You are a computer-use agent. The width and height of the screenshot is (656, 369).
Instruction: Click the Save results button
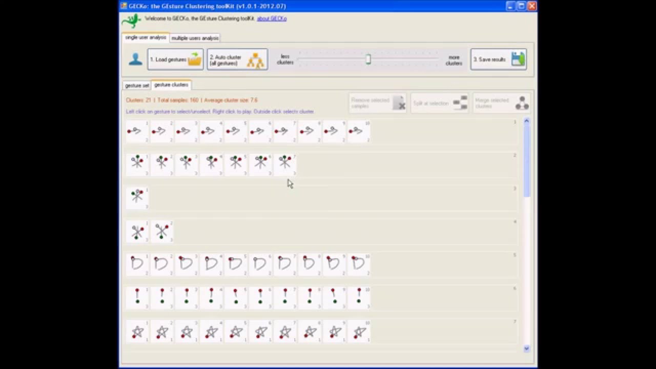click(x=498, y=59)
